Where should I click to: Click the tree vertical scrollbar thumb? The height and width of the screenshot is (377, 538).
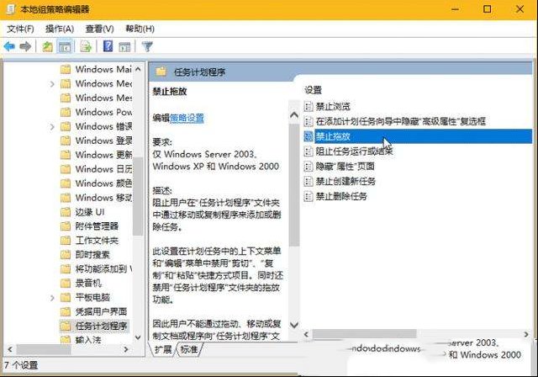(138, 196)
